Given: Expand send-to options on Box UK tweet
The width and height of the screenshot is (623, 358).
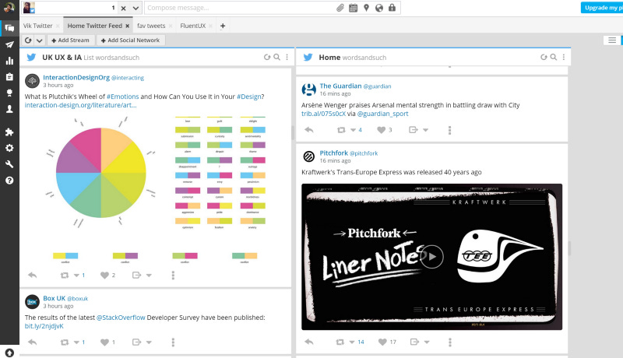Looking at the screenshot, I should (x=149, y=342).
